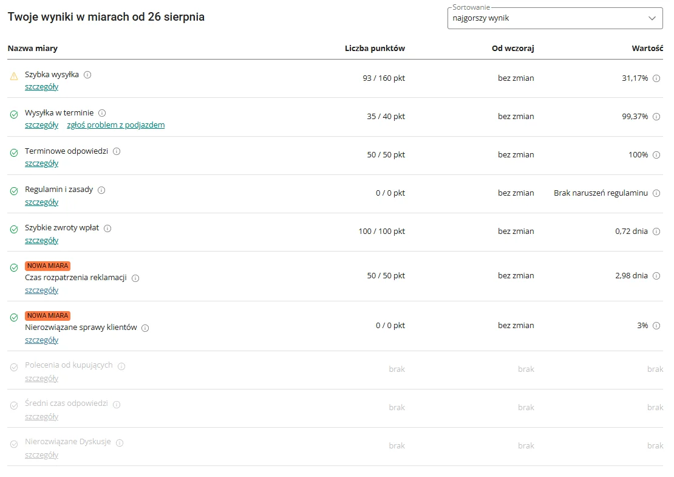The height and width of the screenshot is (477, 674).
Task: Open szczegóły link under Szybkie zwroty wpłat
Action: point(42,241)
